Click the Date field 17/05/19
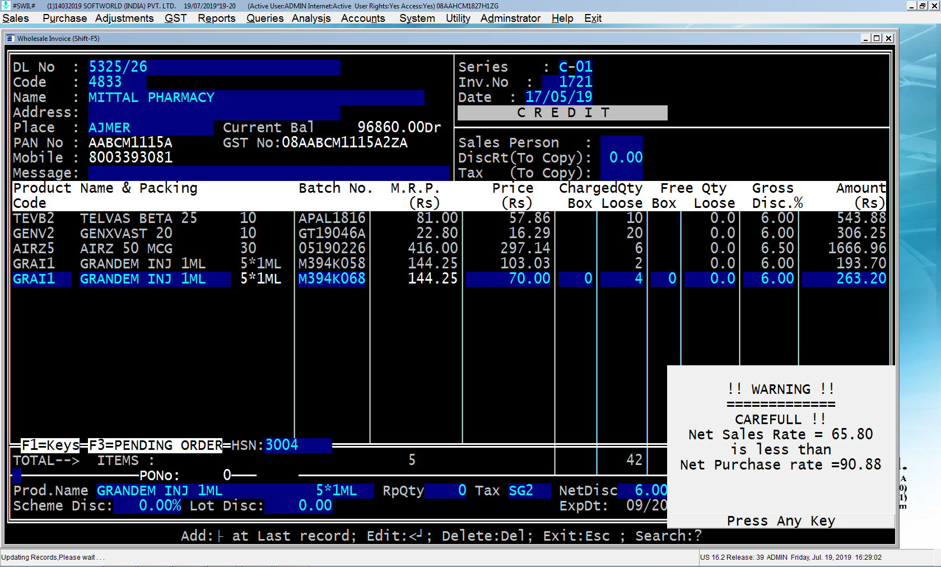Screen dimensions: 941x567 558,97
